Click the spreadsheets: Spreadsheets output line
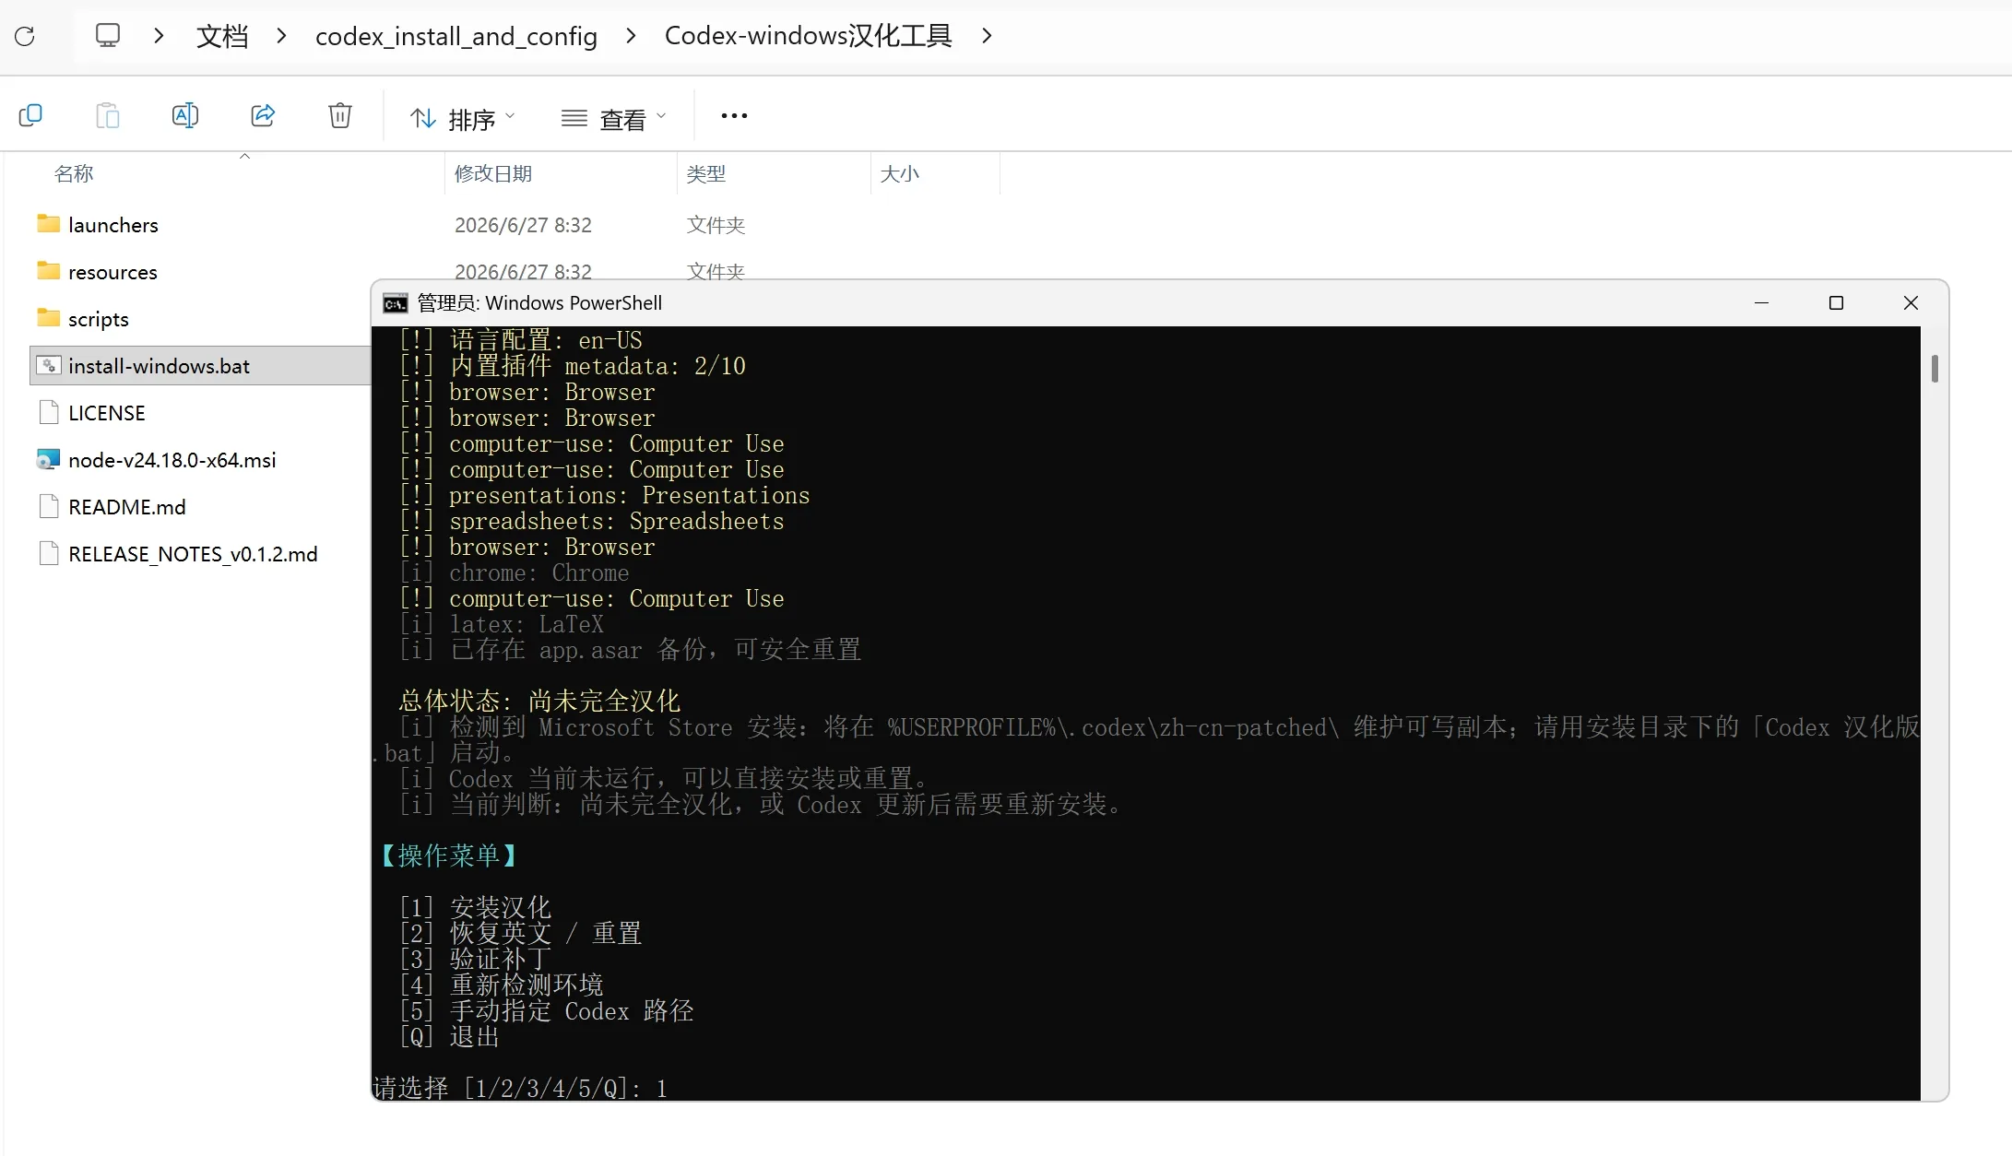 592,521
